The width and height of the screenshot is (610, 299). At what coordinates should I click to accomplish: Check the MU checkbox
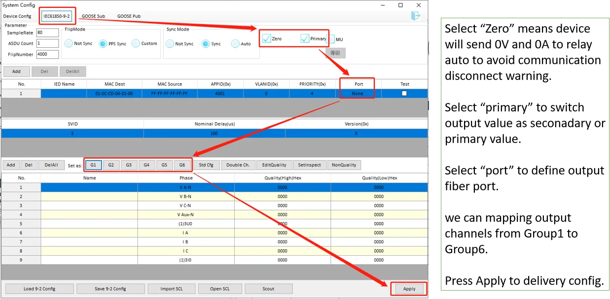click(331, 39)
